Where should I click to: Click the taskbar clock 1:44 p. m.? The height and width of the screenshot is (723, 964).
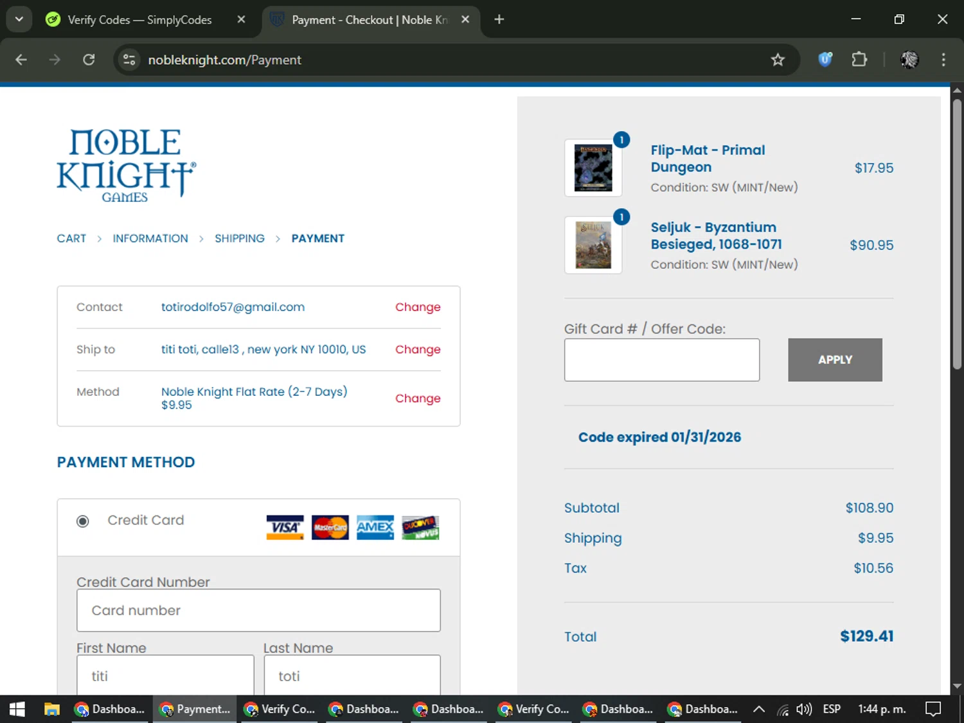(882, 709)
